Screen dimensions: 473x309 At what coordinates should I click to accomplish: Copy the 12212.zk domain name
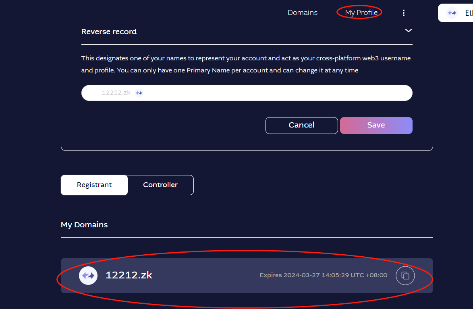[x=405, y=276]
